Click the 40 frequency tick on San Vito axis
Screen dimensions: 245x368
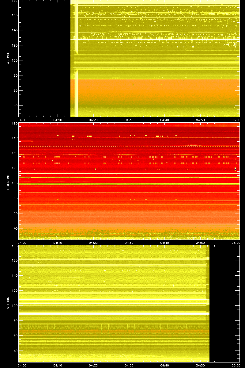(x=15, y=105)
